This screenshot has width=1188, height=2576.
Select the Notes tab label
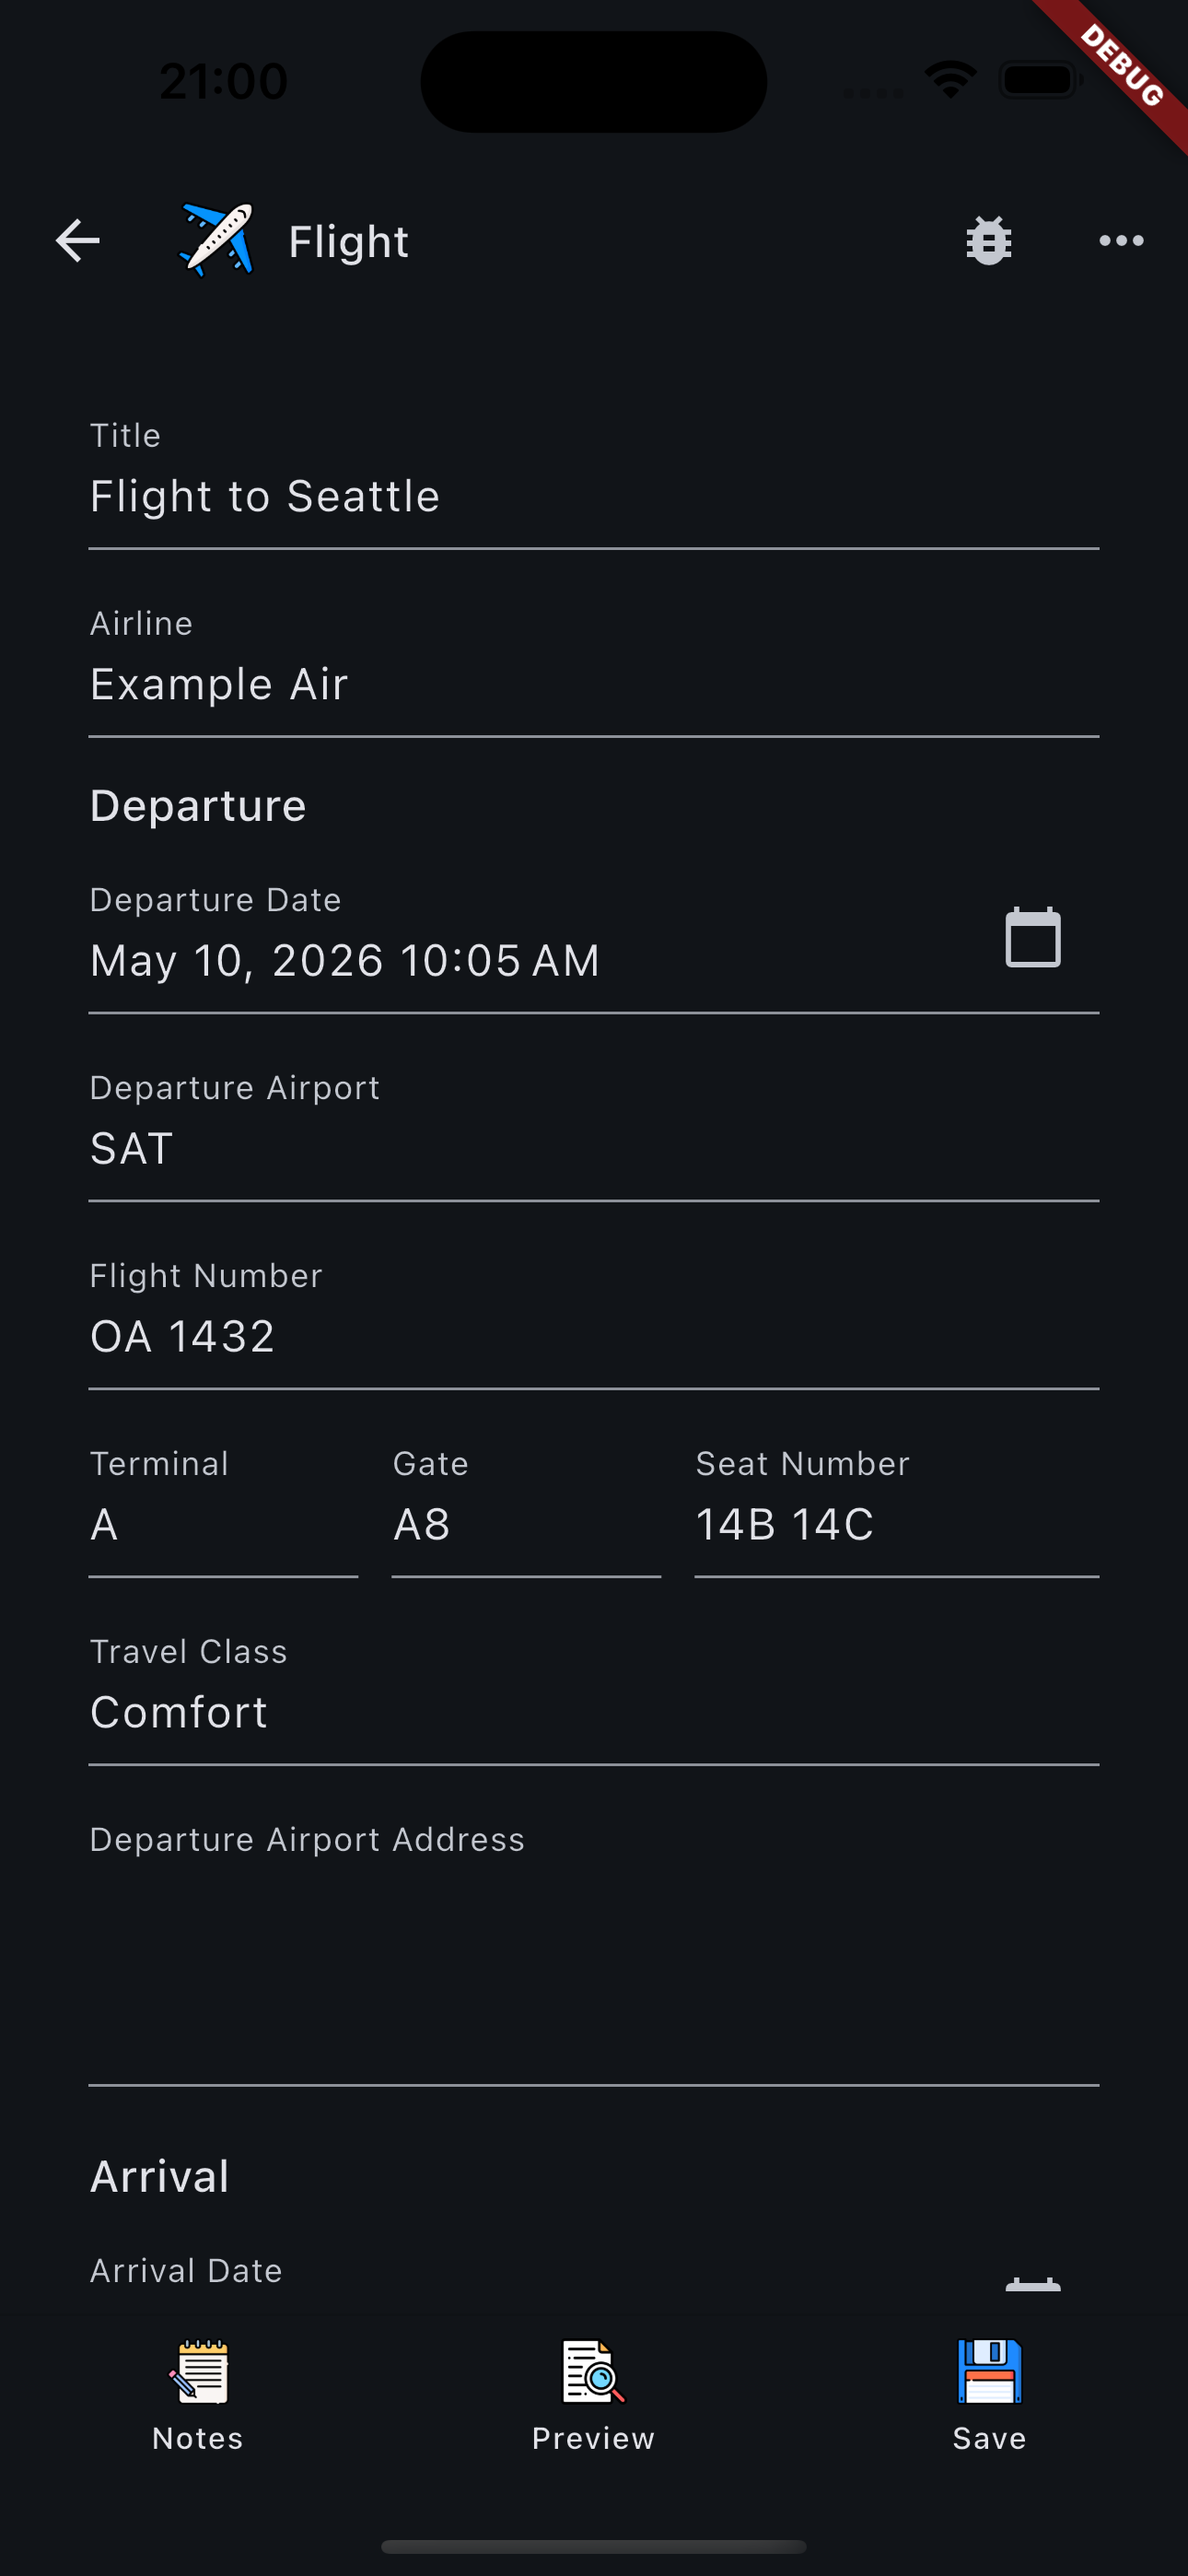pos(198,2438)
